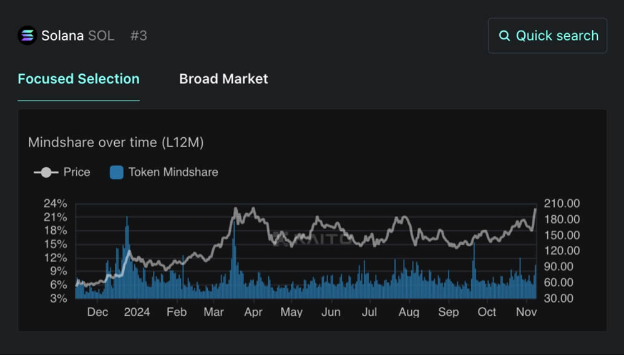624x355 pixels.
Task: Switch to the Focused Selection tab
Action: pyautogui.click(x=79, y=79)
